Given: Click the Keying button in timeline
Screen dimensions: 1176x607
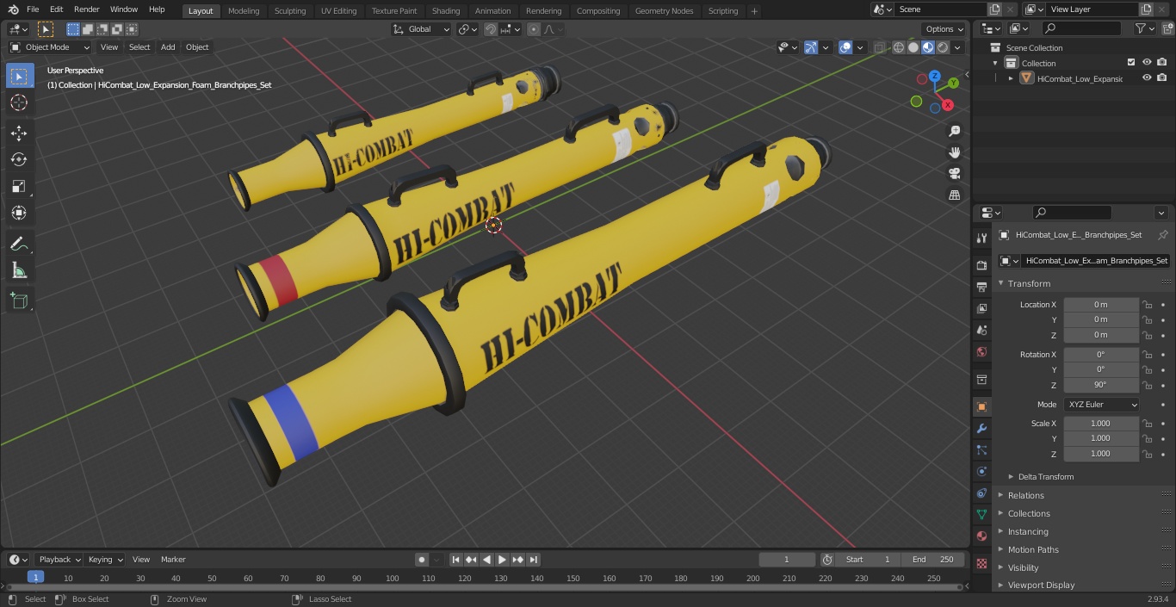Looking at the screenshot, I should tap(104, 560).
